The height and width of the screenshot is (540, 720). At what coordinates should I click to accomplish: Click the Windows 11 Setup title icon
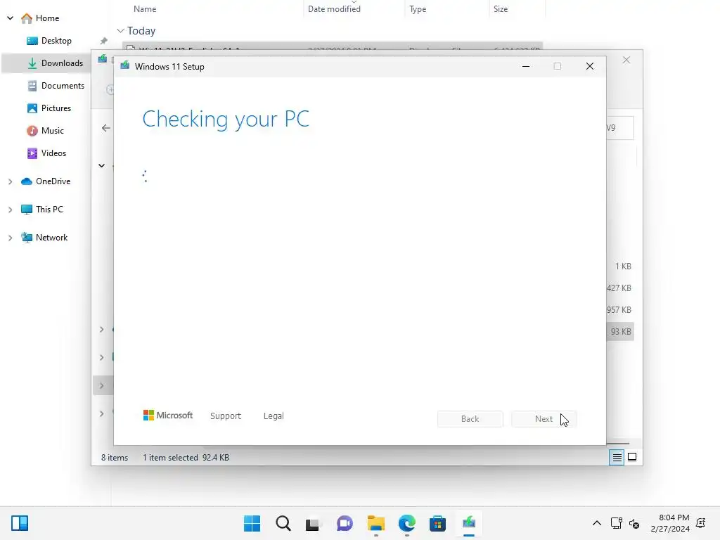click(125, 66)
